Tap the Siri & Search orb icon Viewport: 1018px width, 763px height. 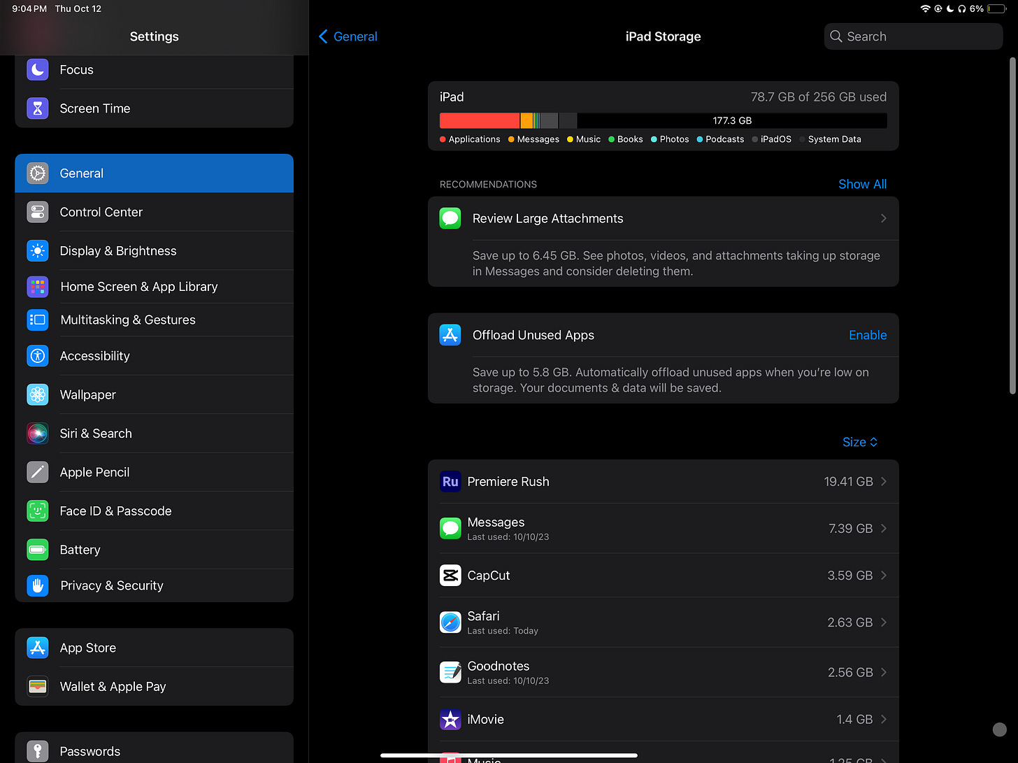(38, 434)
